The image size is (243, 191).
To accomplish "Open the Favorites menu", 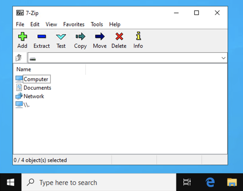I will point(73,24).
